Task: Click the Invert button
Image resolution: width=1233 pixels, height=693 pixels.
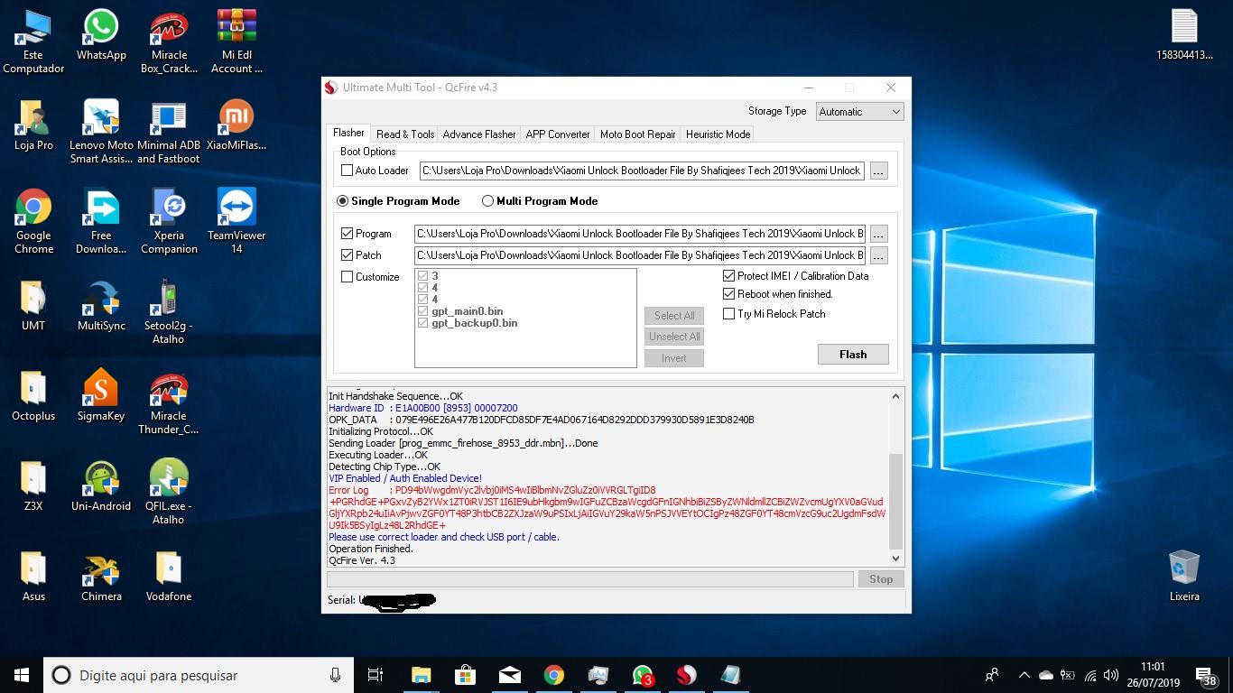Action: click(x=674, y=357)
